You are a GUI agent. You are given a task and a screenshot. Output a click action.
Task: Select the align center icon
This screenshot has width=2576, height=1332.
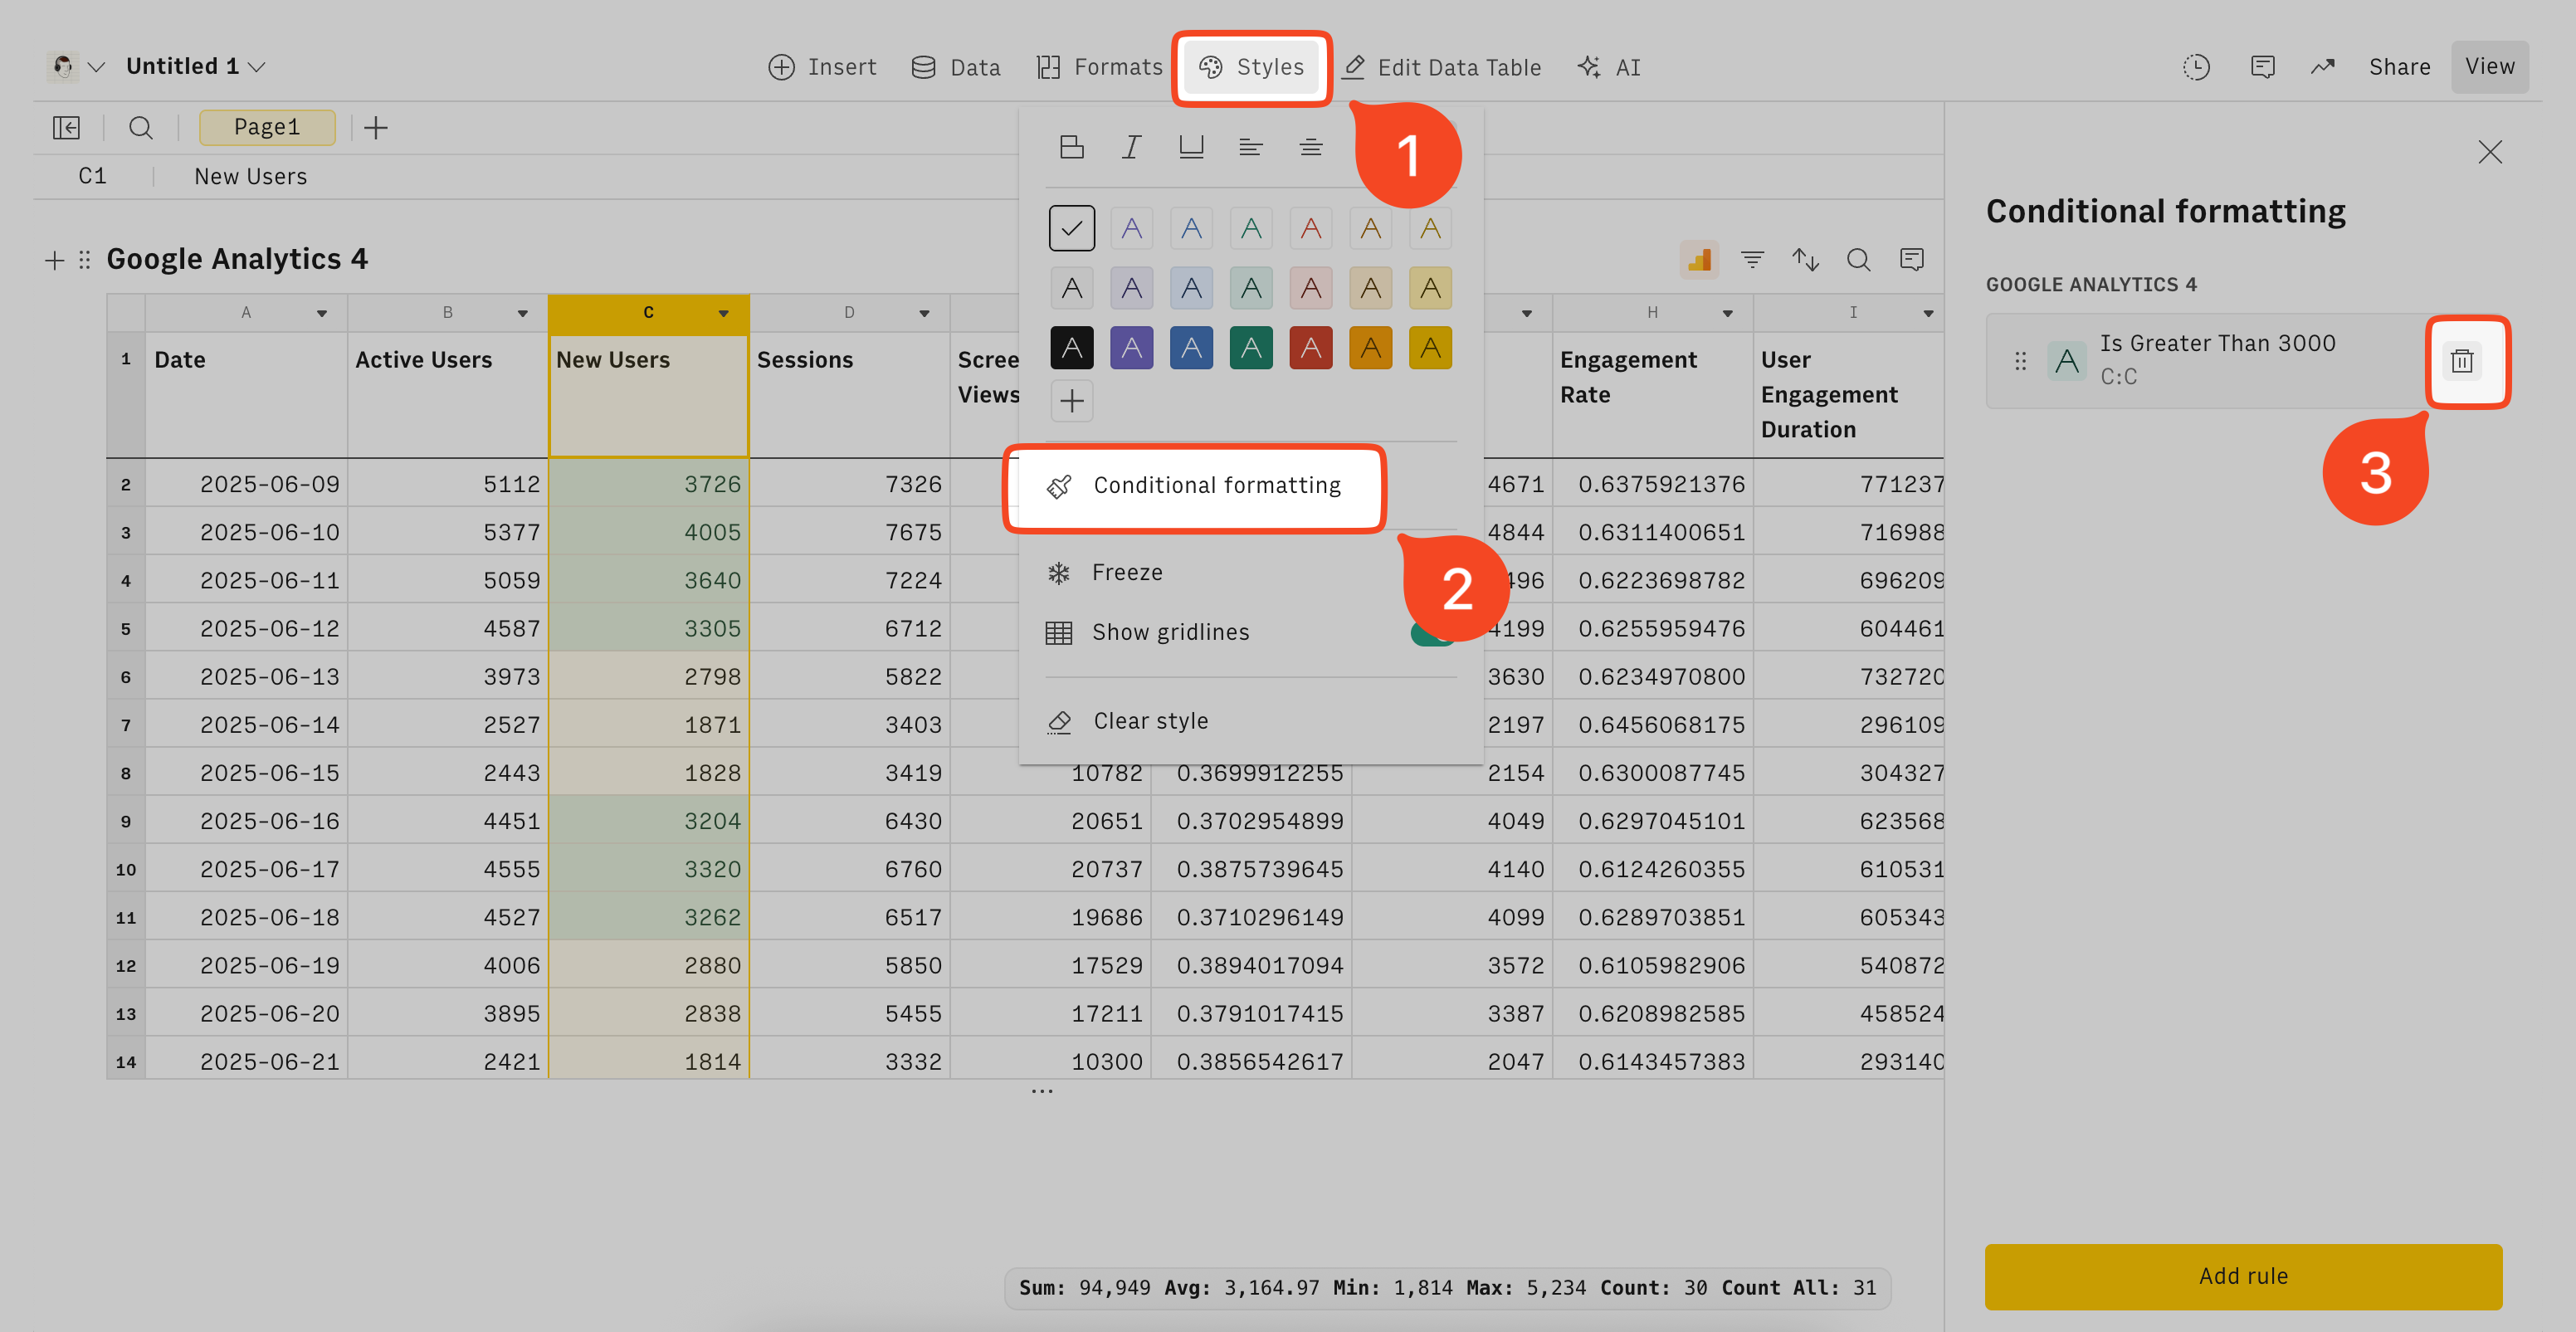(x=1311, y=148)
